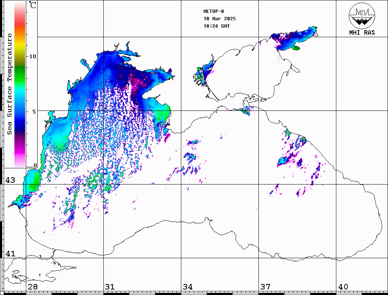Viewport: 388px width, 295px height.
Task: Click the longitude label "37"
Action: [265, 287]
